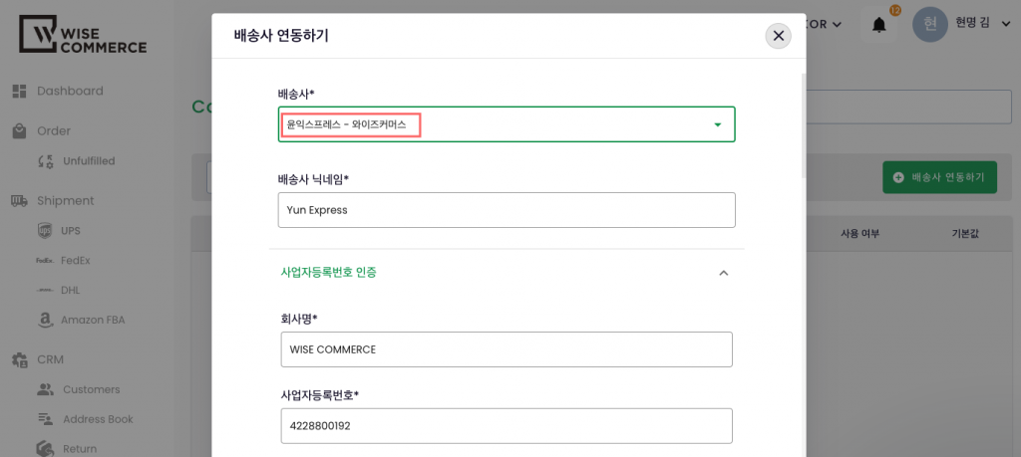Close the 배송사 연동하기 dialog
The width and height of the screenshot is (1021, 457).
pyautogui.click(x=779, y=36)
